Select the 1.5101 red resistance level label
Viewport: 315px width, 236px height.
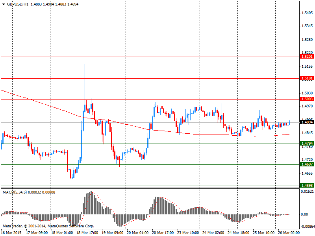pyautogui.click(x=307, y=78)
